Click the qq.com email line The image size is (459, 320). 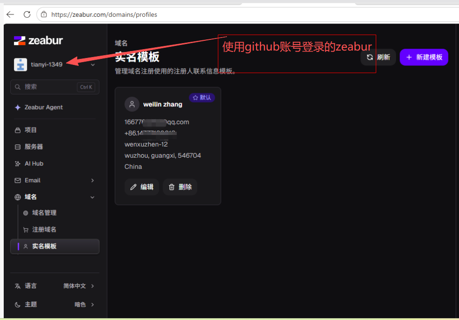pyautogui.click(x=157, y=122)
